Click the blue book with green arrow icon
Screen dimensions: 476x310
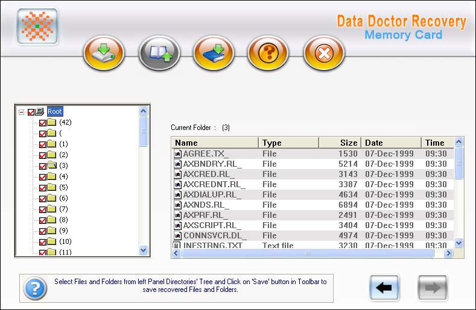point(214,54)
